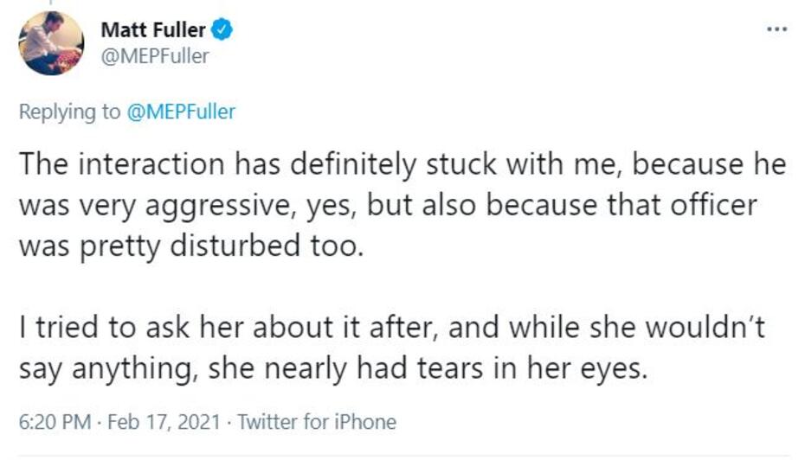805x460 pixels.
Task: Click the tweet line starting "The interaction has"
Action: click(x=402, y=163)
